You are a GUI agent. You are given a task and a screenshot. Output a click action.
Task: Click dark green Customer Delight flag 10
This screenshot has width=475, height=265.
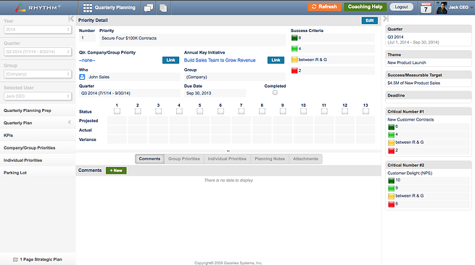391,180
